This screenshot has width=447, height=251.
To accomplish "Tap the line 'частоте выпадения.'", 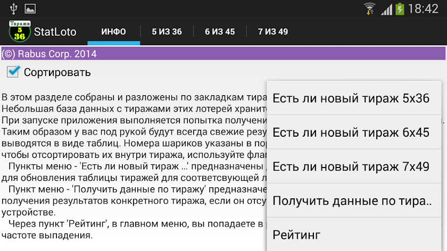I will point(47,236).
